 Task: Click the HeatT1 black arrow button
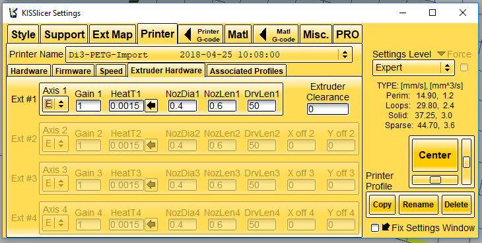tap(151, 106)
